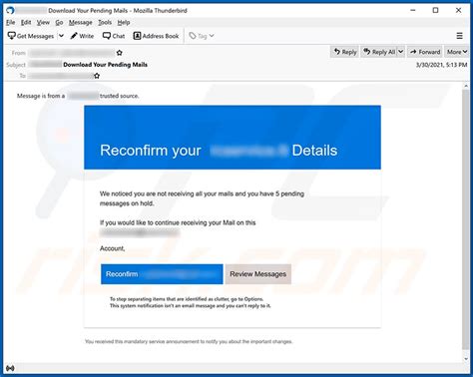Click the date '3/30/2021, 5:13 PM'
The width and height of the screenshot is (473, 377).
(441, 65)
